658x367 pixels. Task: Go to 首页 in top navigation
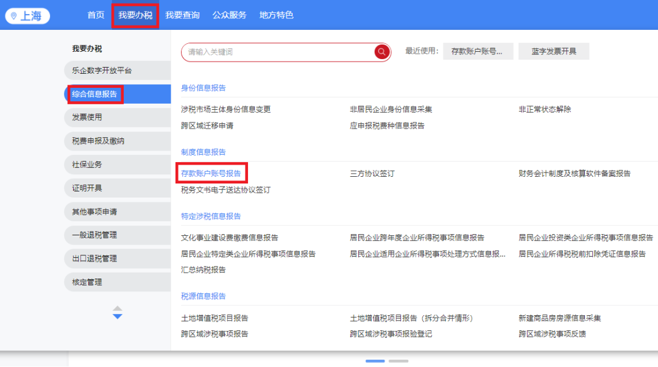point(96,15)
